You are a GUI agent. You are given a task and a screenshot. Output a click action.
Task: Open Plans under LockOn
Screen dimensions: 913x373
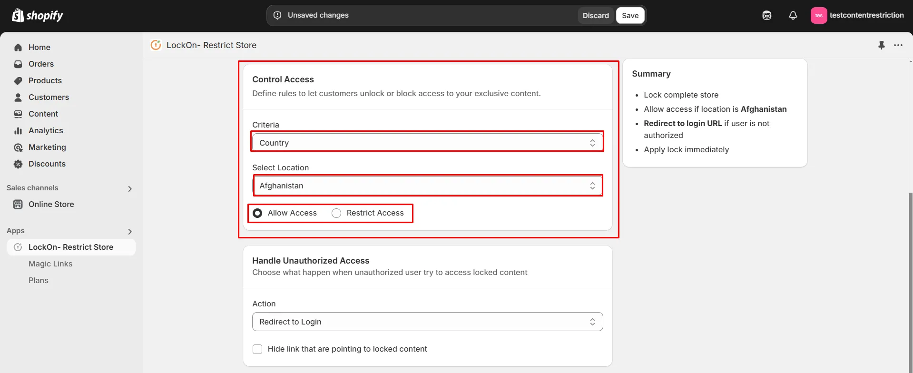[x=39, y=280]
